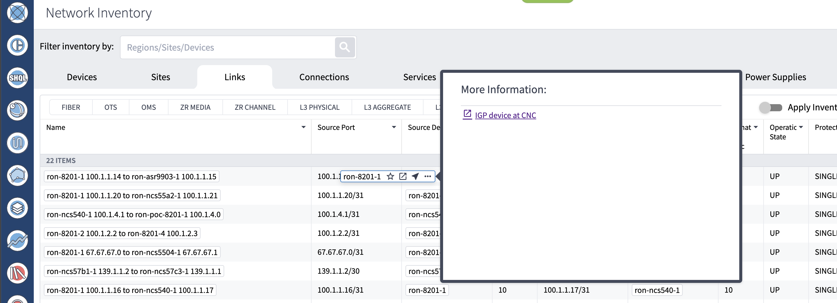This screenshot has height=303, width=837.
Task: Select the L3 PHYSICAL link type filter
Action: click(320, 107)
